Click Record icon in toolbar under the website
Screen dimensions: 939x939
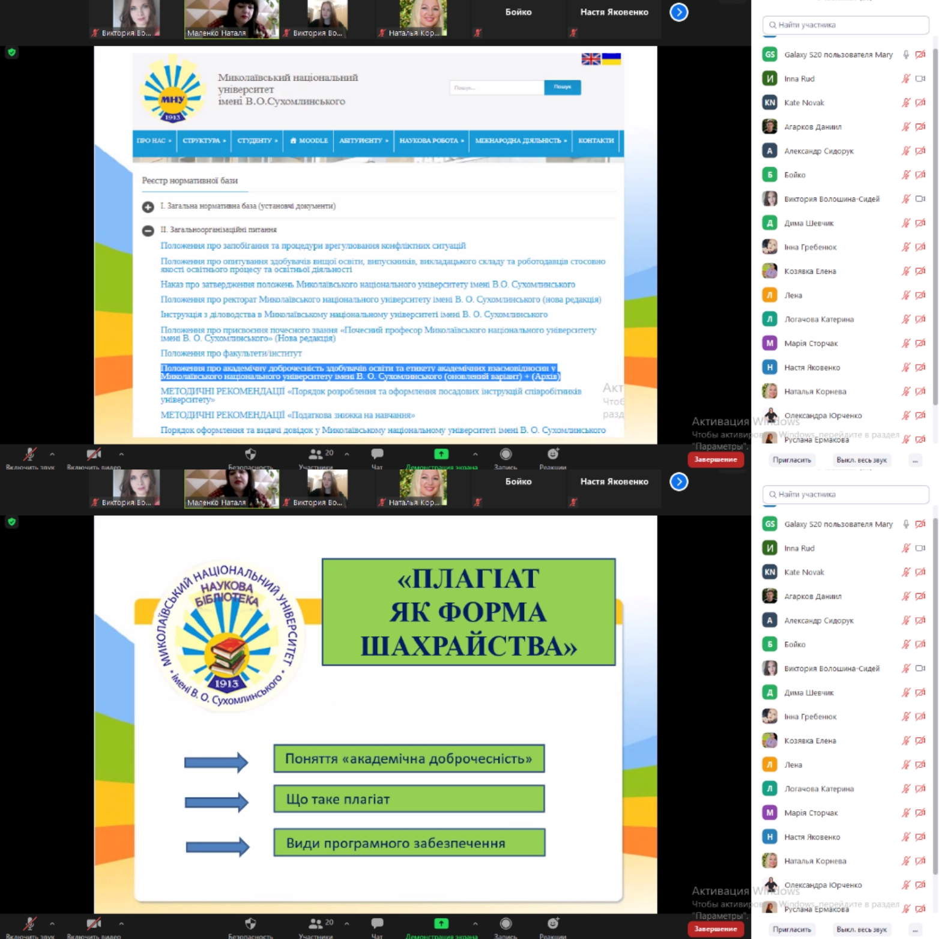point(506,455)
